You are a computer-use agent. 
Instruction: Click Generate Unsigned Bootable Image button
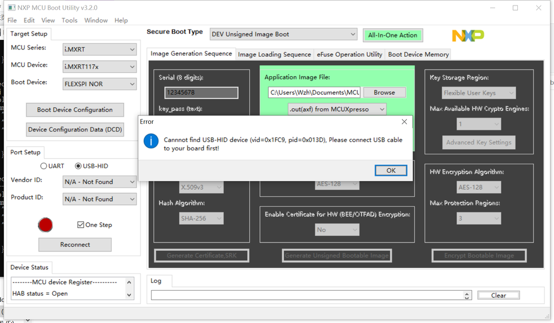tap(337, 255)
